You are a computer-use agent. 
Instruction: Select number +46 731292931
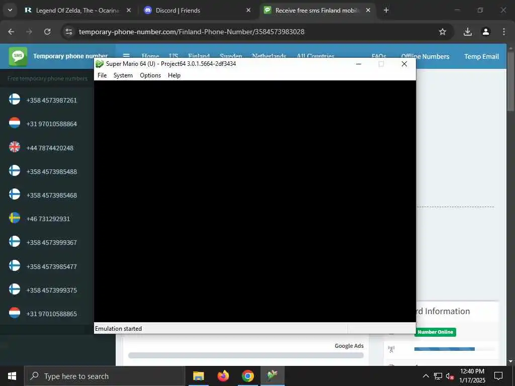point(48,219)
